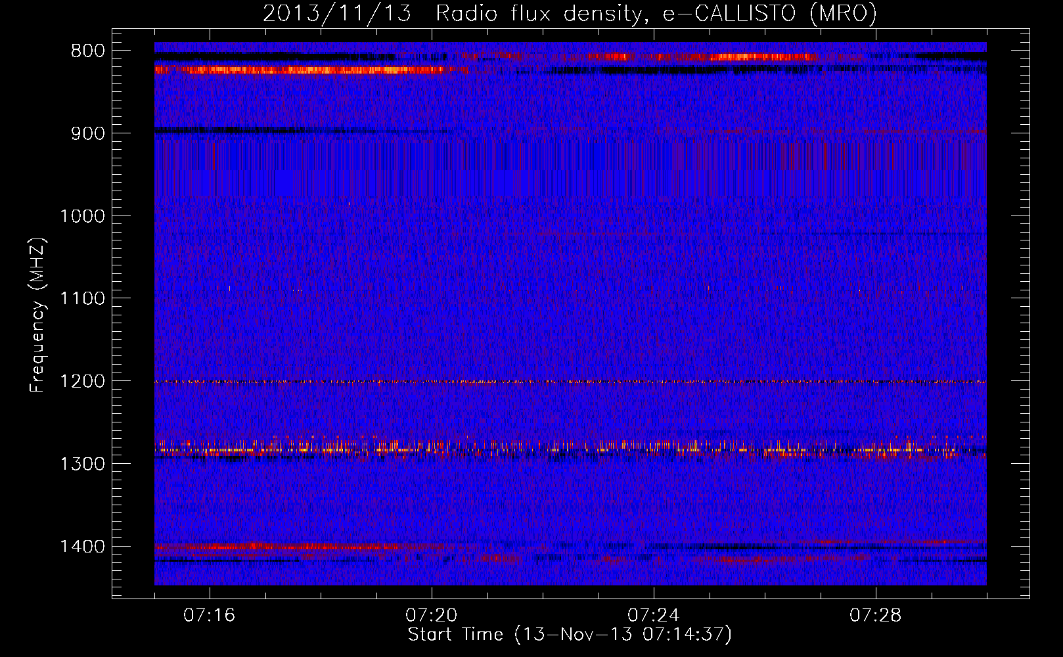
Task: Click the thin orange emission line at 1200 MHz
Action: click(x=570, y=382)
